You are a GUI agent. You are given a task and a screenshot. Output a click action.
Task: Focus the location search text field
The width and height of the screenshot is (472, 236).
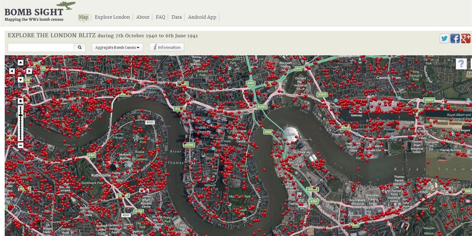coord(41,47)
